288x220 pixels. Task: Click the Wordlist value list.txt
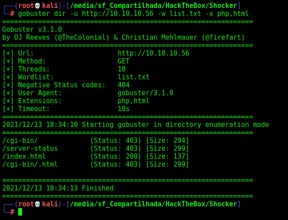pyautogui.click(x=134, y=77)
